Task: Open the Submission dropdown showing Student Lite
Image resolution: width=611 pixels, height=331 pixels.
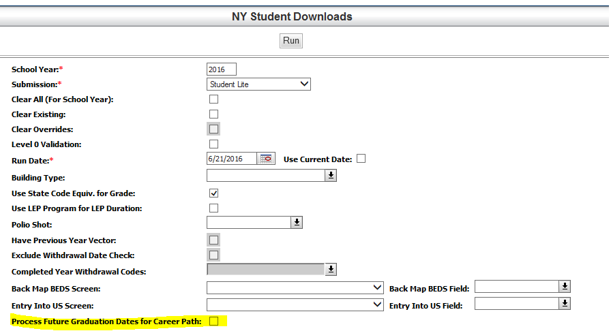Action: tap(258, 84)
